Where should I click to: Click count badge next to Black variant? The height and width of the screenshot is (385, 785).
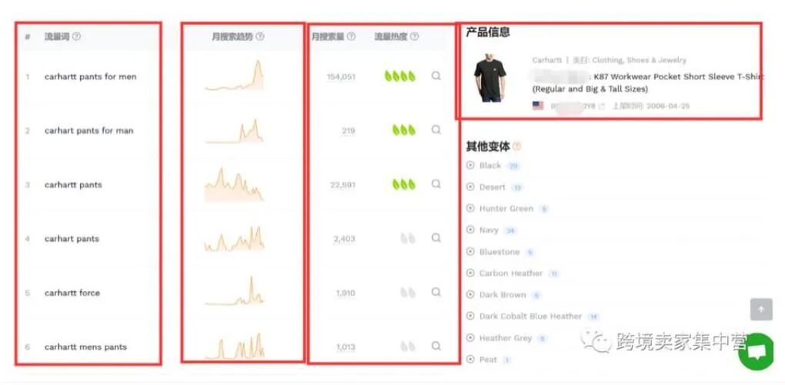tap(513, 166)
